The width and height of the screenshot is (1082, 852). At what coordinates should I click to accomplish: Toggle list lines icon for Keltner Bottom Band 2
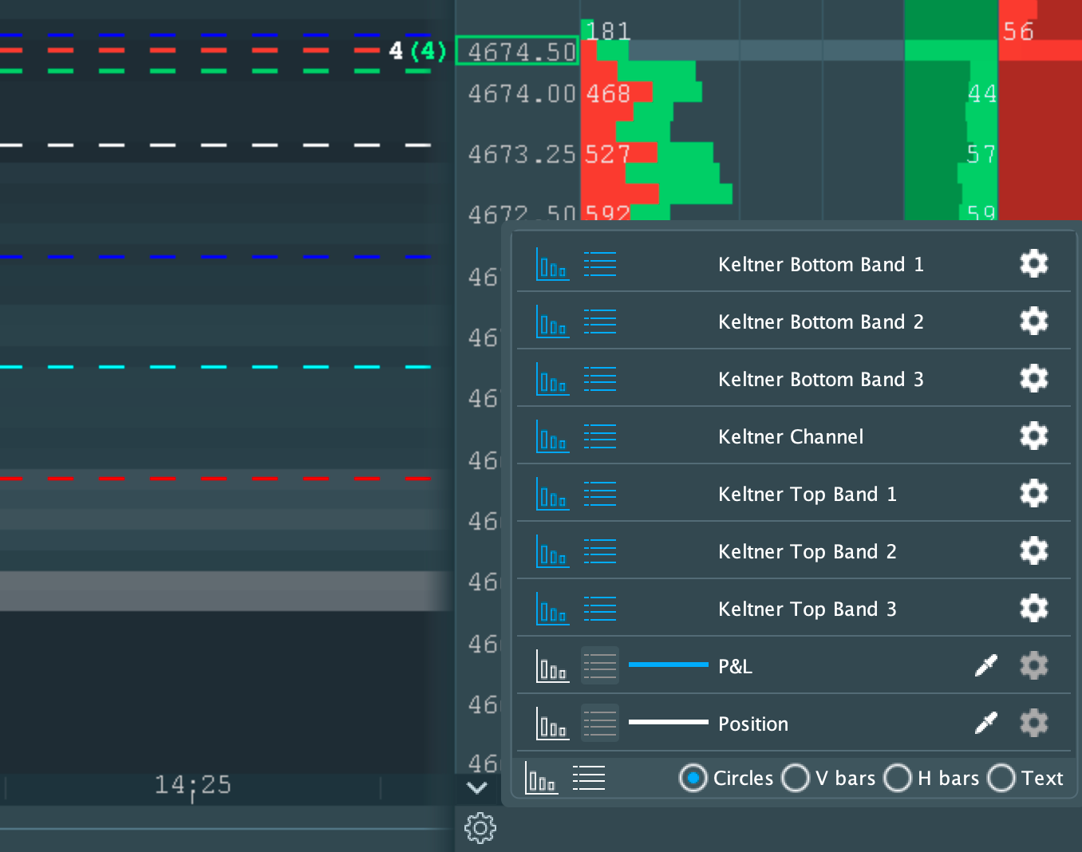[599, 321]
